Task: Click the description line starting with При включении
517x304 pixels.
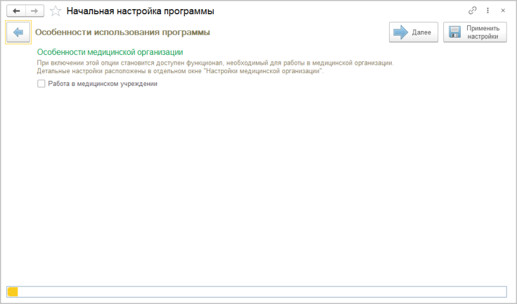Action: pyautogui.click(x=215, y=63)
